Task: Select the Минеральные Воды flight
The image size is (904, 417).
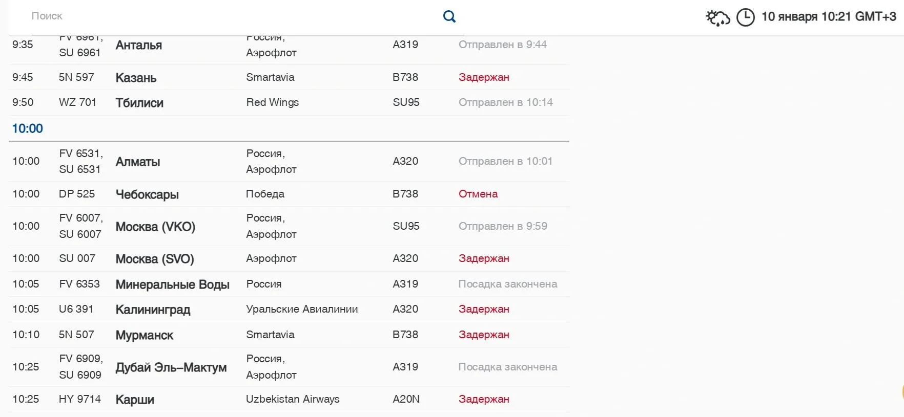Action: pyautogui.click(x=172, y=284)
